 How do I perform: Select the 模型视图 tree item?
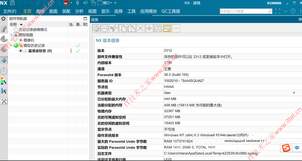26,35
